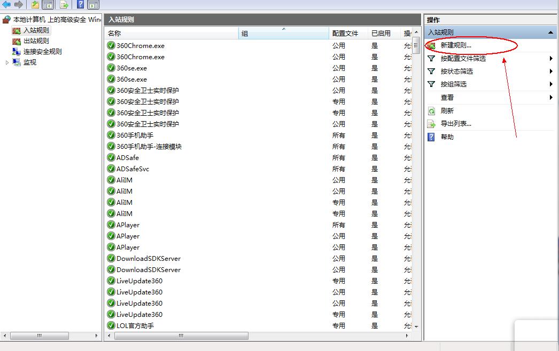Toggle the show/hide console tree toolbar icon
Viewport: 559px width, 351px height.
coord(48,5)
